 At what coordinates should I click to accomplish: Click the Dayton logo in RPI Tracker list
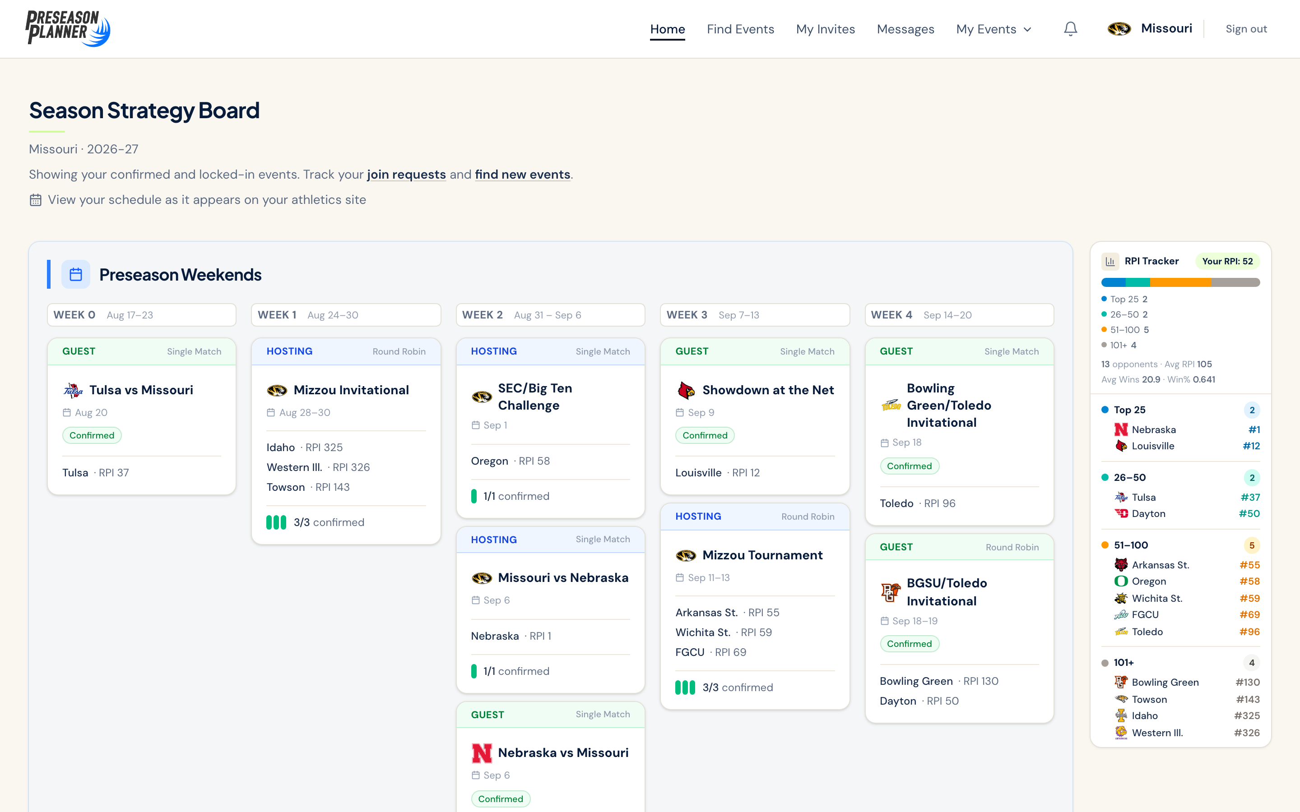pyautogui.click(x=1121, y=513)
